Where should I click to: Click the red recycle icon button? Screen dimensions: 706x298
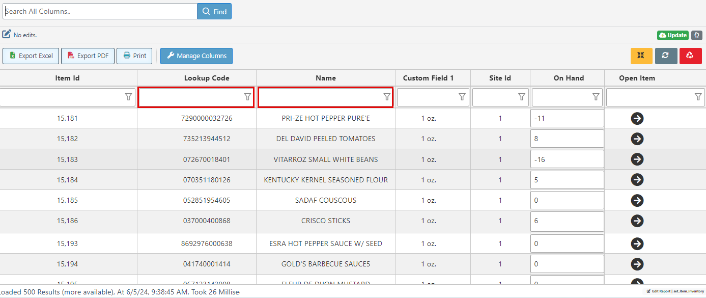pos(690,56)
